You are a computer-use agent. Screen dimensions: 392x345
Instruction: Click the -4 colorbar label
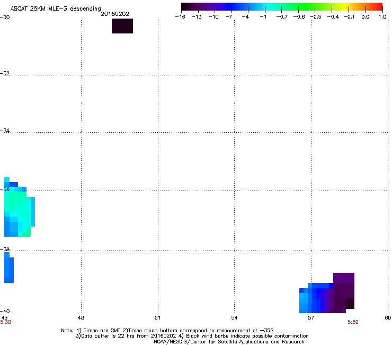click(x=245, y=17)
